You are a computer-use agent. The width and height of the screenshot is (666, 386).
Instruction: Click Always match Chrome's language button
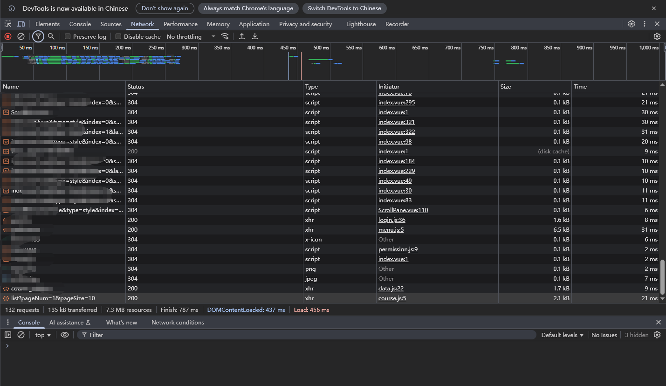pyautogui.click(x=248, y=8)
